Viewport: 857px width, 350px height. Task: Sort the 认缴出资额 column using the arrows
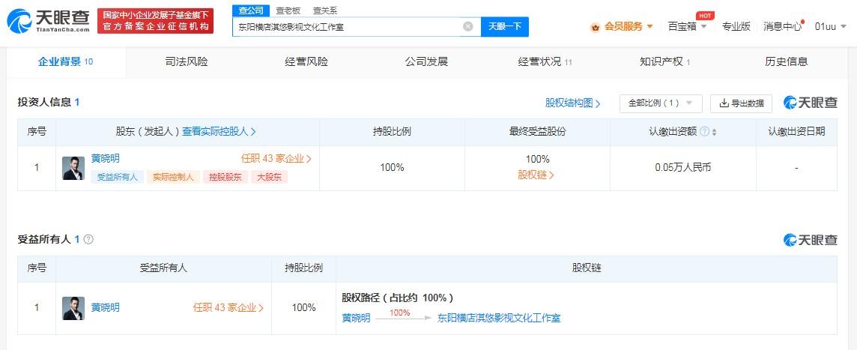(x=714, y=132)
